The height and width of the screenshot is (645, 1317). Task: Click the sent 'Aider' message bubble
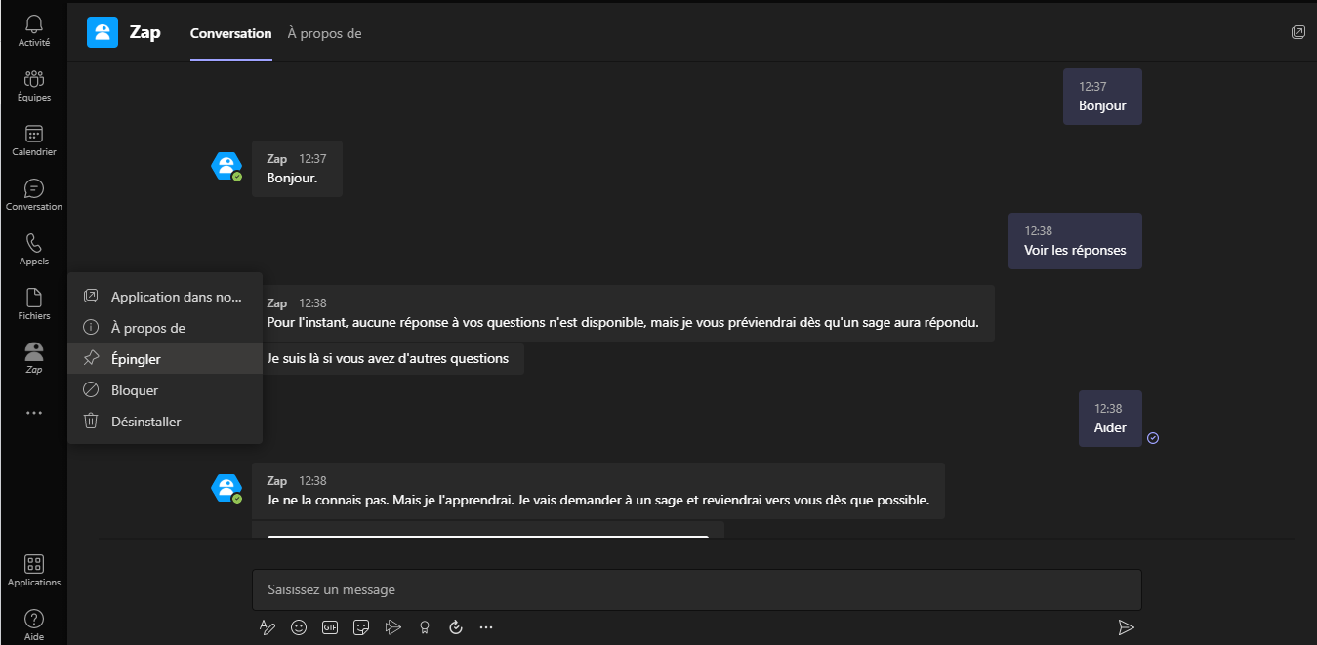(x=1110, y=419)
